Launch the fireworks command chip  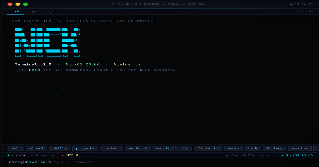click(x=208, y=148)
